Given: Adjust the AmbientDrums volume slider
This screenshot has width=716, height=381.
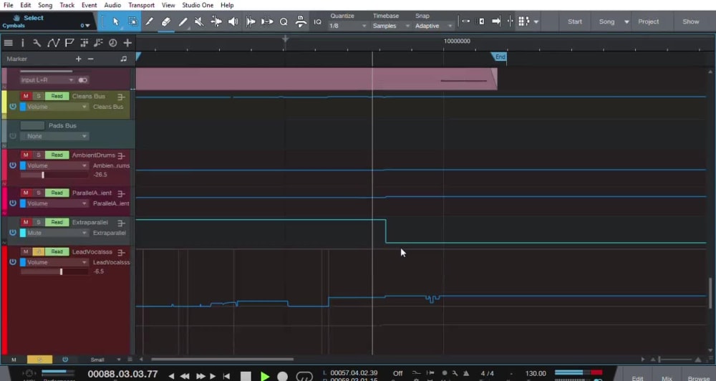Looking at the screenshot, I should pyautogui.click(x=54, y=175).
